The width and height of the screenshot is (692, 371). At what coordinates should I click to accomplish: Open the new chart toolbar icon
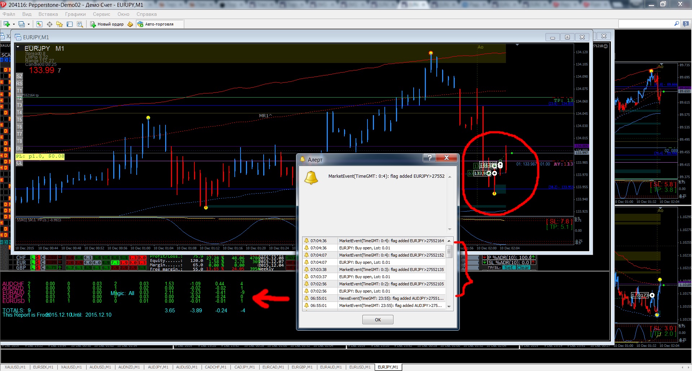coord(6,24)
